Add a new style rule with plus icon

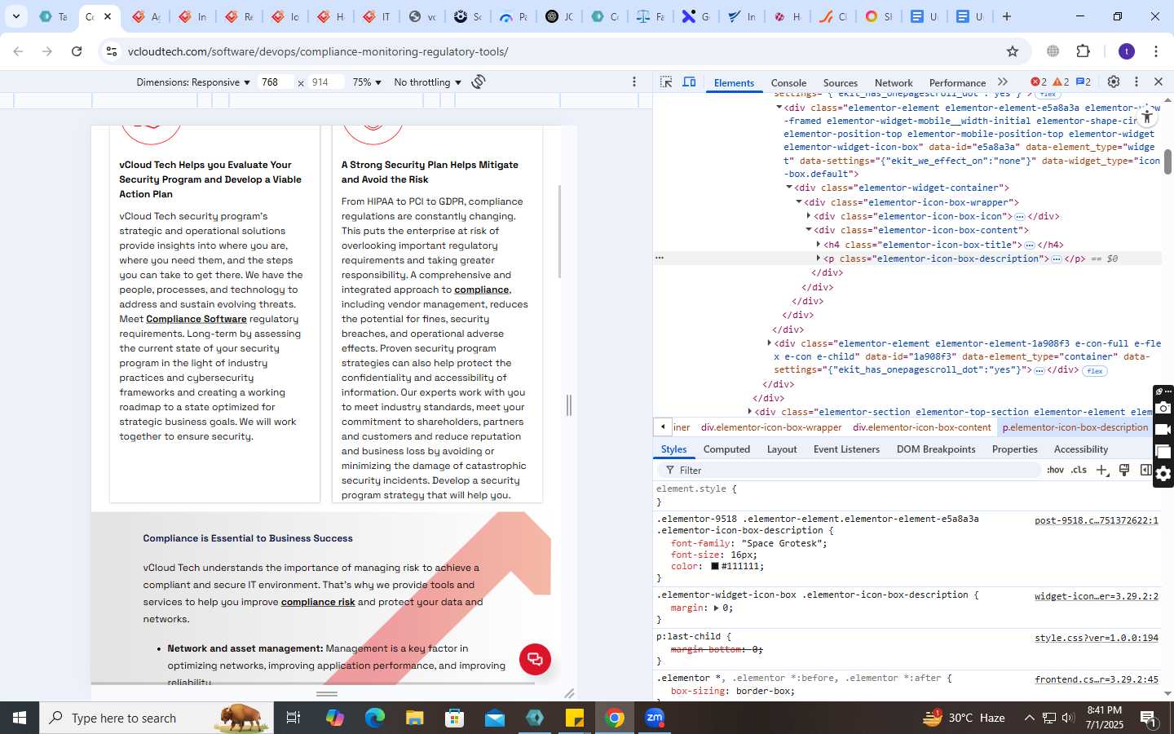[1102, 470]
